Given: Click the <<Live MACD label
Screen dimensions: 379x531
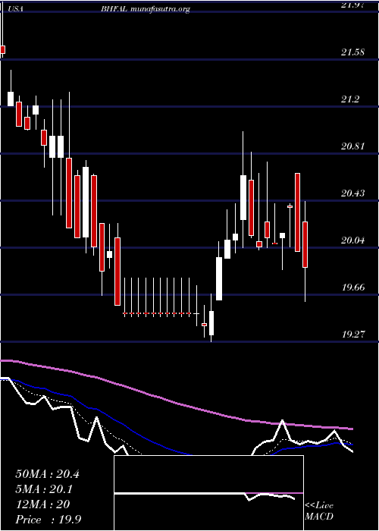Looking at the screenshot, I should tap(319, 511).
